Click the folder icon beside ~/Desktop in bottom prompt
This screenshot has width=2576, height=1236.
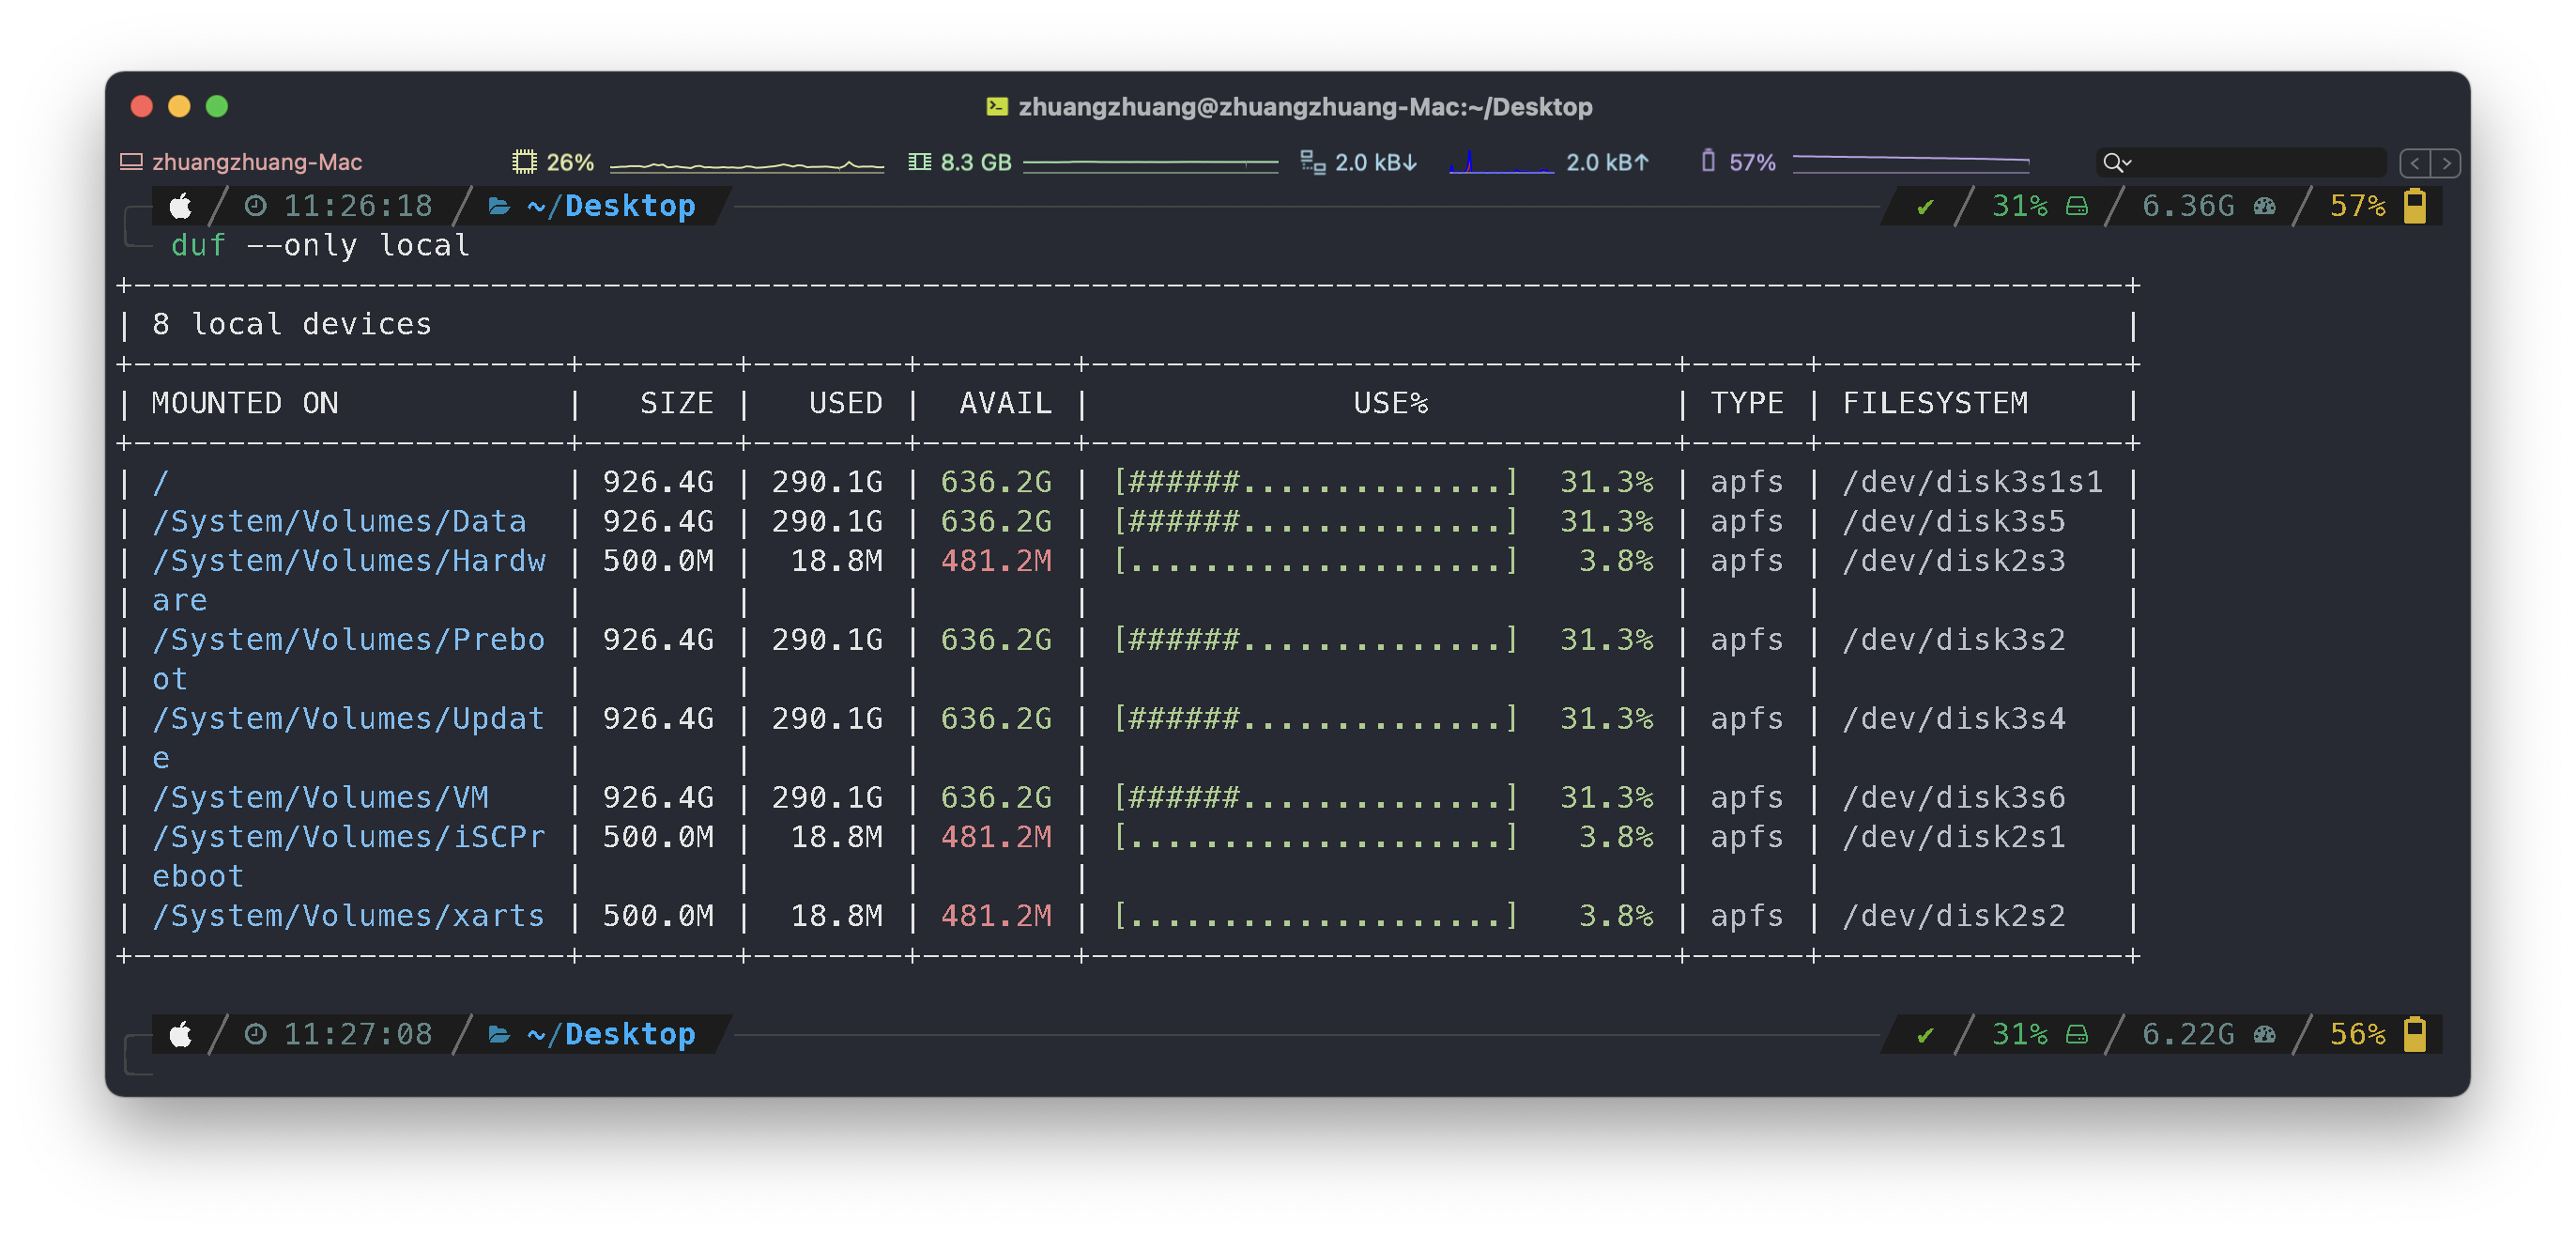(x=499, y=1034)
